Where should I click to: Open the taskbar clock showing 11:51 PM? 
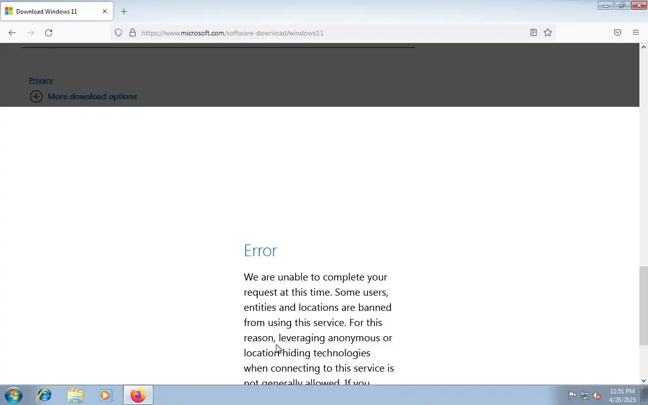(622, 395)
